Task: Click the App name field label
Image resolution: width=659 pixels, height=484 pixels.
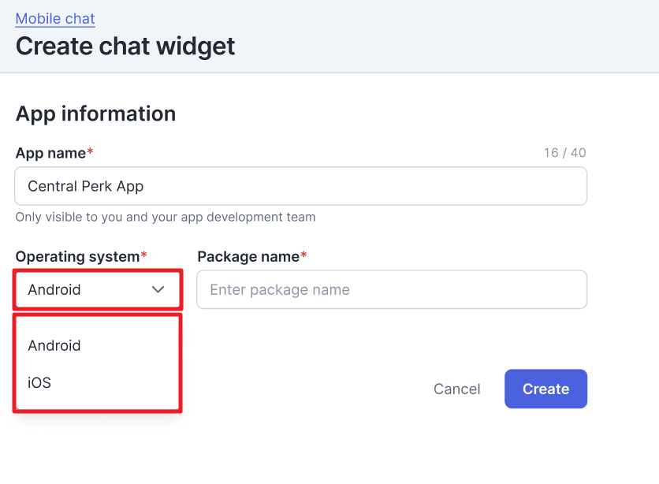Action: pyautogui.click(x=50, y=153)
